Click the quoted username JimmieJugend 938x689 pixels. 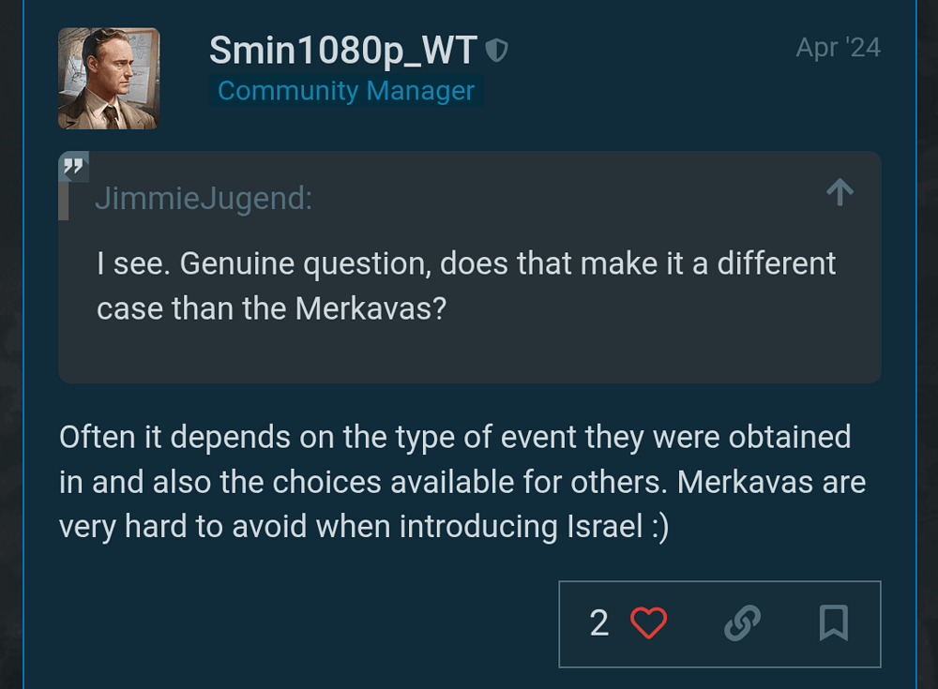point(204,199)
